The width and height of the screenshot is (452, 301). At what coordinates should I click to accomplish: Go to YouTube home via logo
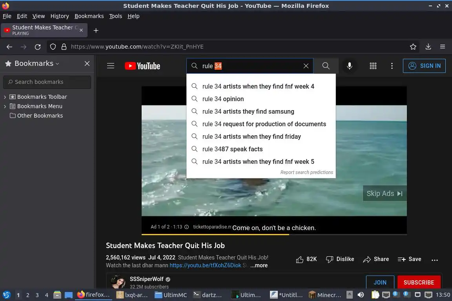coord(142,66)
